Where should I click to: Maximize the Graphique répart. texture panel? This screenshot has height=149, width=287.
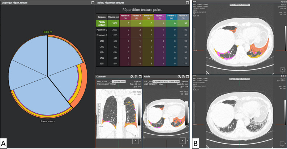pos(93,3)
